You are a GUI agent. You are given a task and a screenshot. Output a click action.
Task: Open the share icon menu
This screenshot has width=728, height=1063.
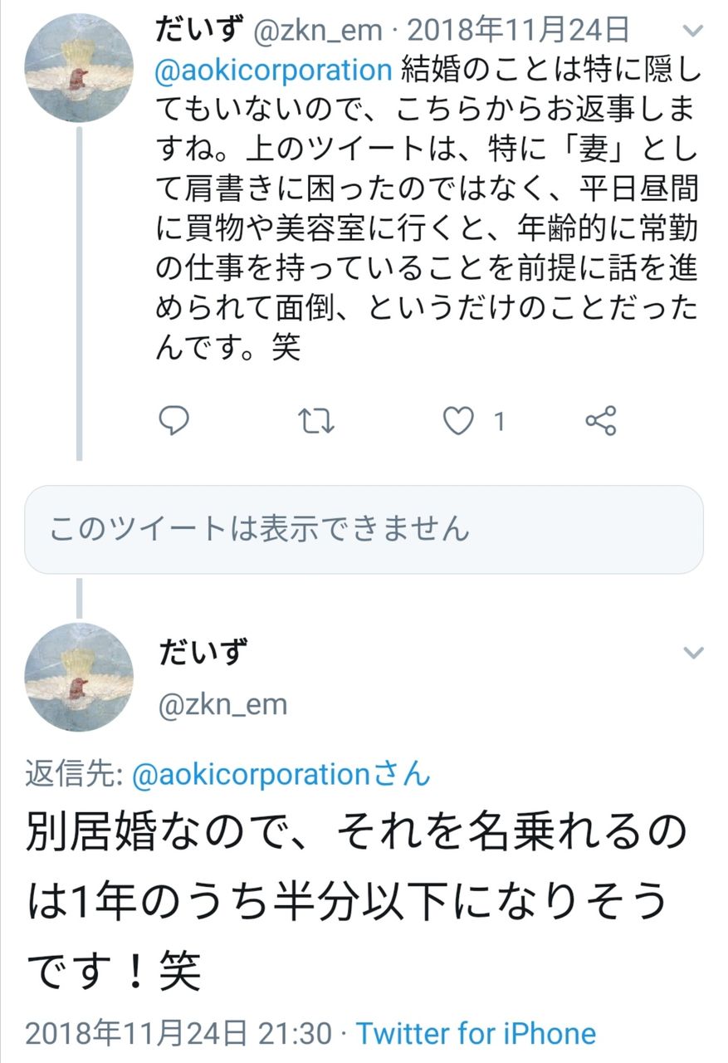[x=600, y=421]
